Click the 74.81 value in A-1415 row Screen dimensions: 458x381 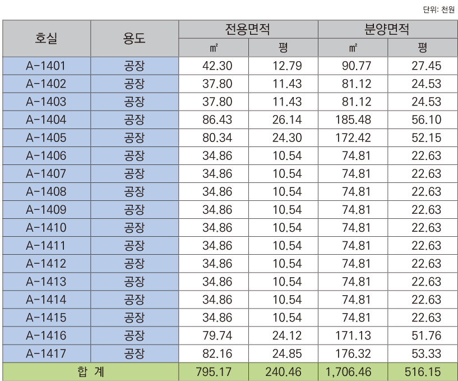(357, 318)
